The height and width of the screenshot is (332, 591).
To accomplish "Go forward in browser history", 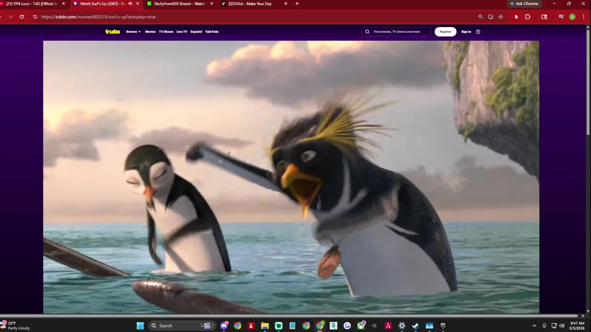I will [10, 17].
